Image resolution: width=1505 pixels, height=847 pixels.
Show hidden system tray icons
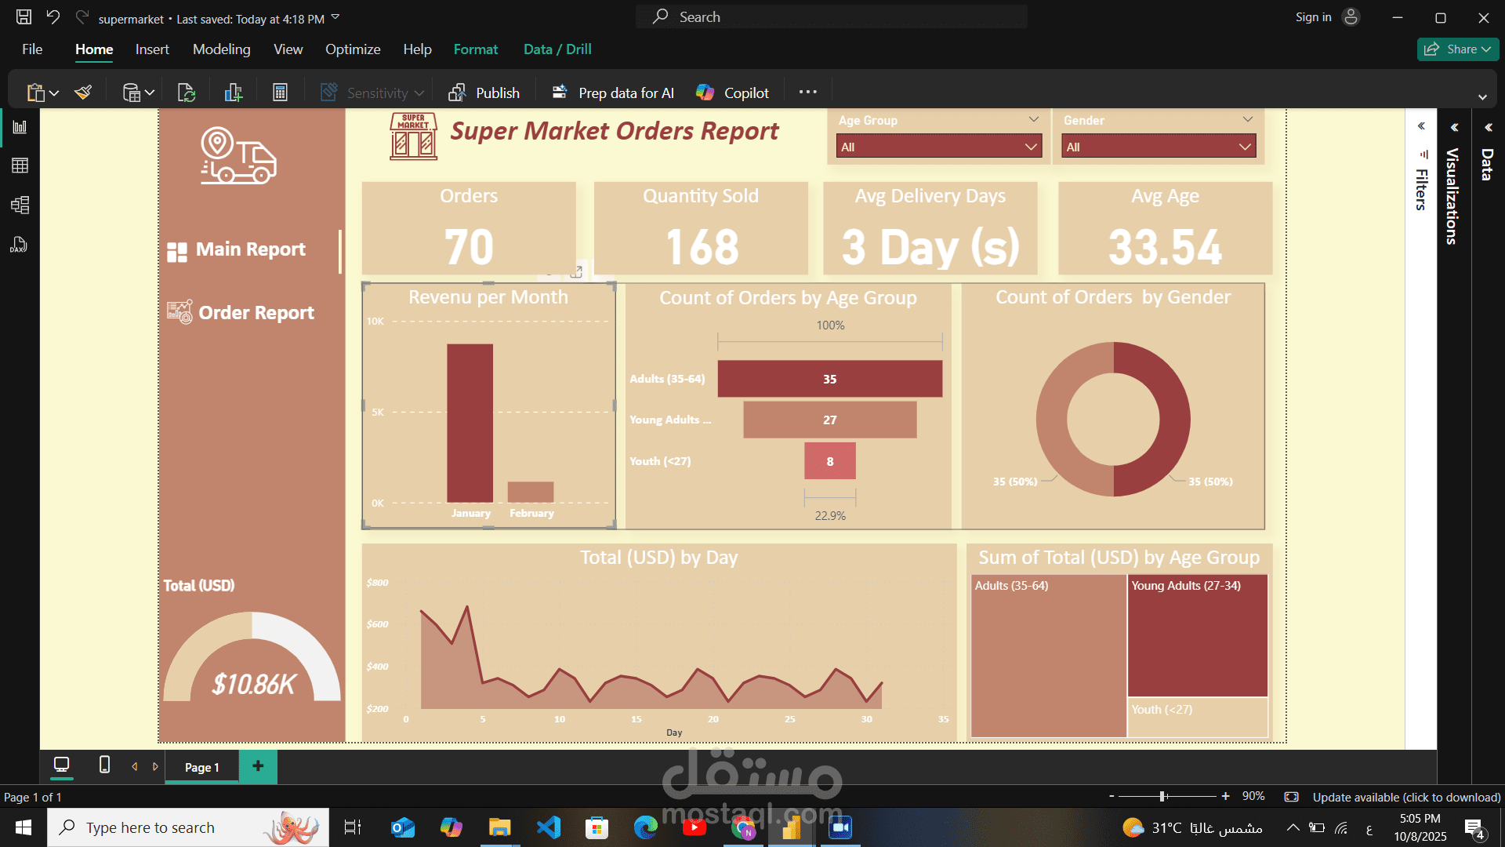coord(1293,827)
